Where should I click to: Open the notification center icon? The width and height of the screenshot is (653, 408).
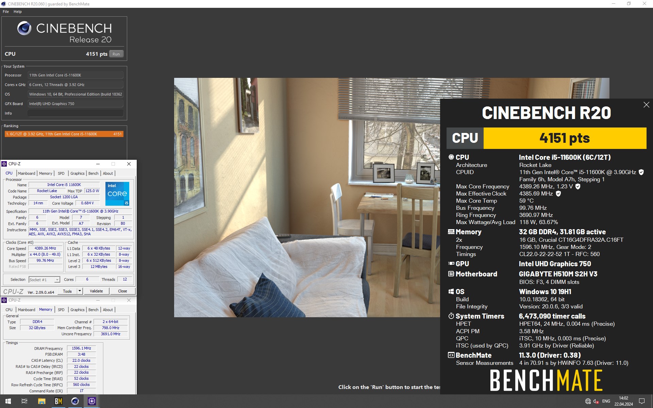tap(642, 401)
